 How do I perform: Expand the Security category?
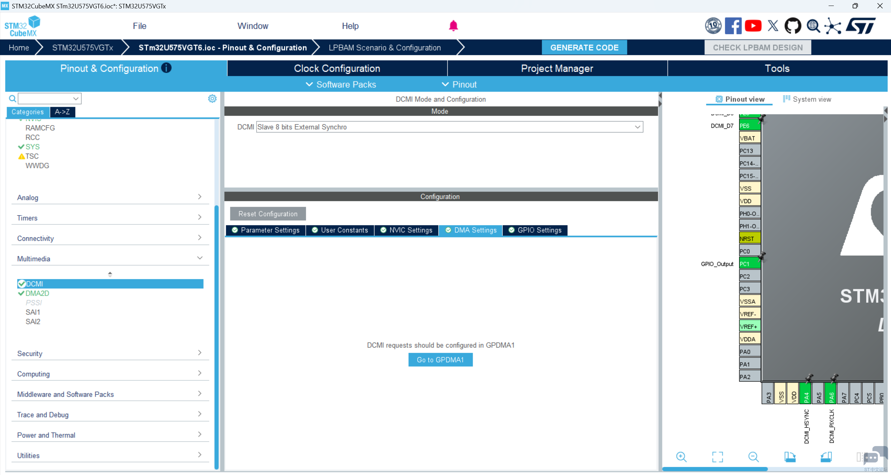pos(110,353)
